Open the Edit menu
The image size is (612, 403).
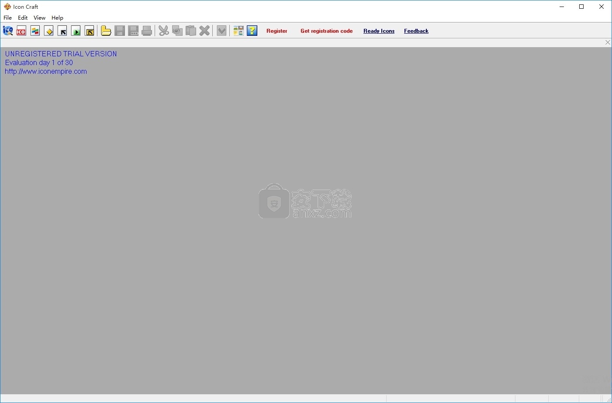(23, 18)
